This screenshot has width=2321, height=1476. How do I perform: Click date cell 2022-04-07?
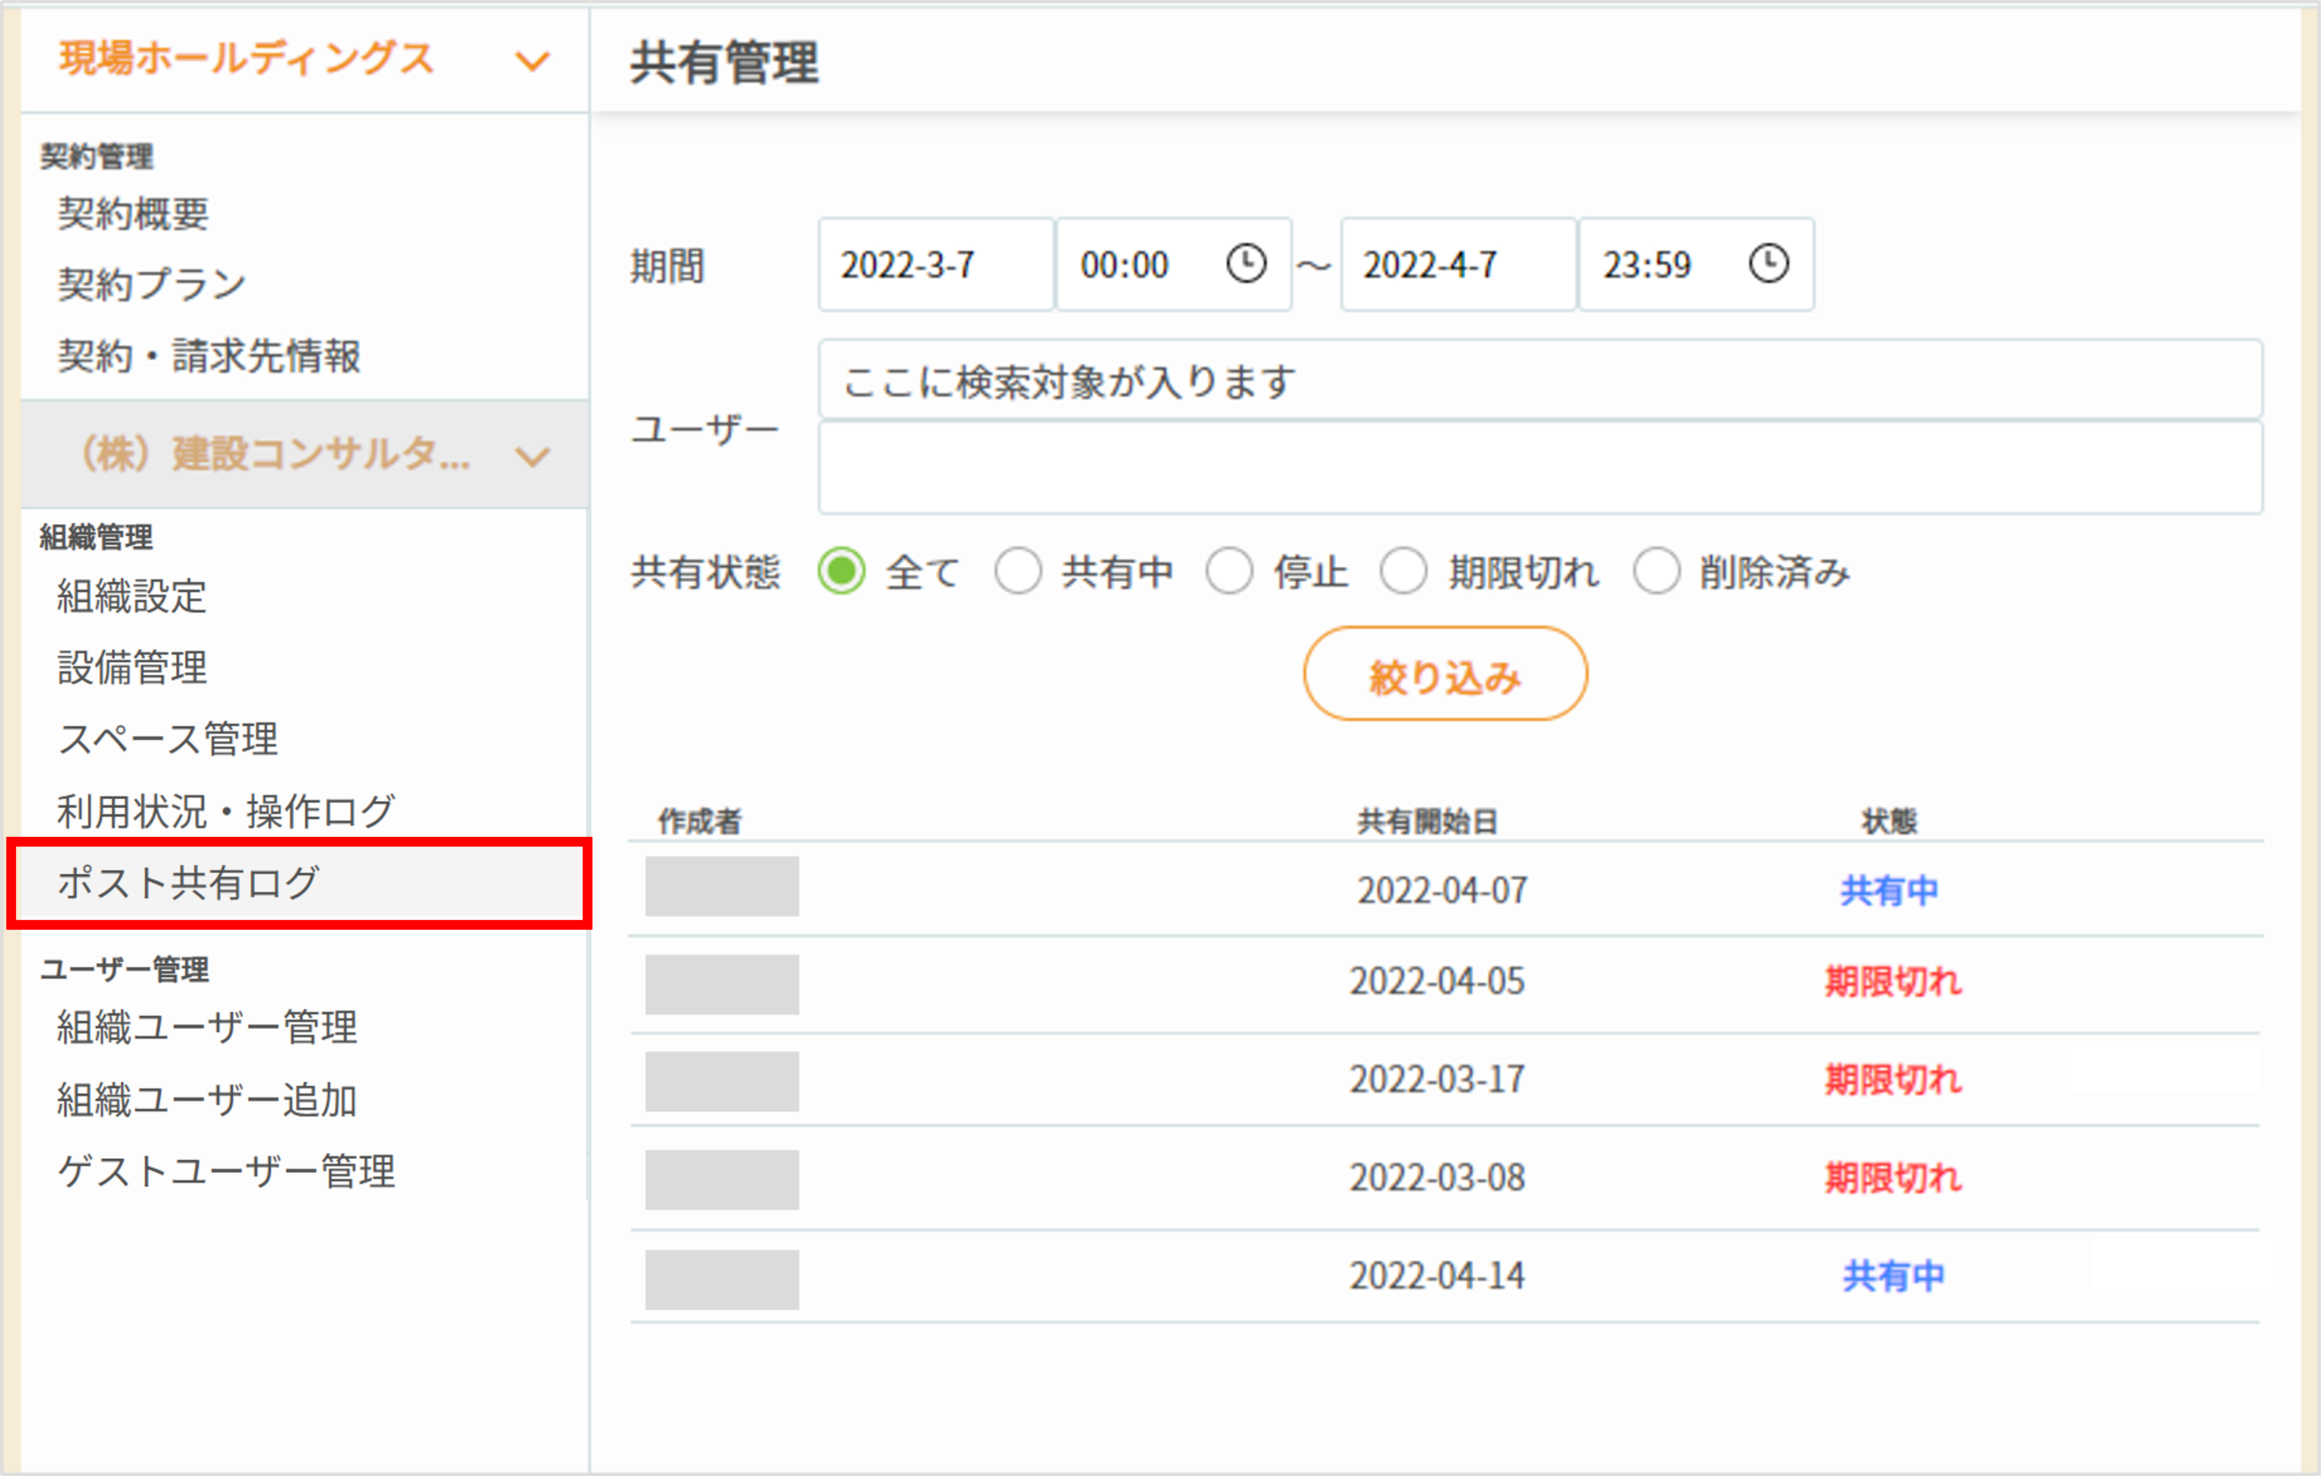[1443, 890]
